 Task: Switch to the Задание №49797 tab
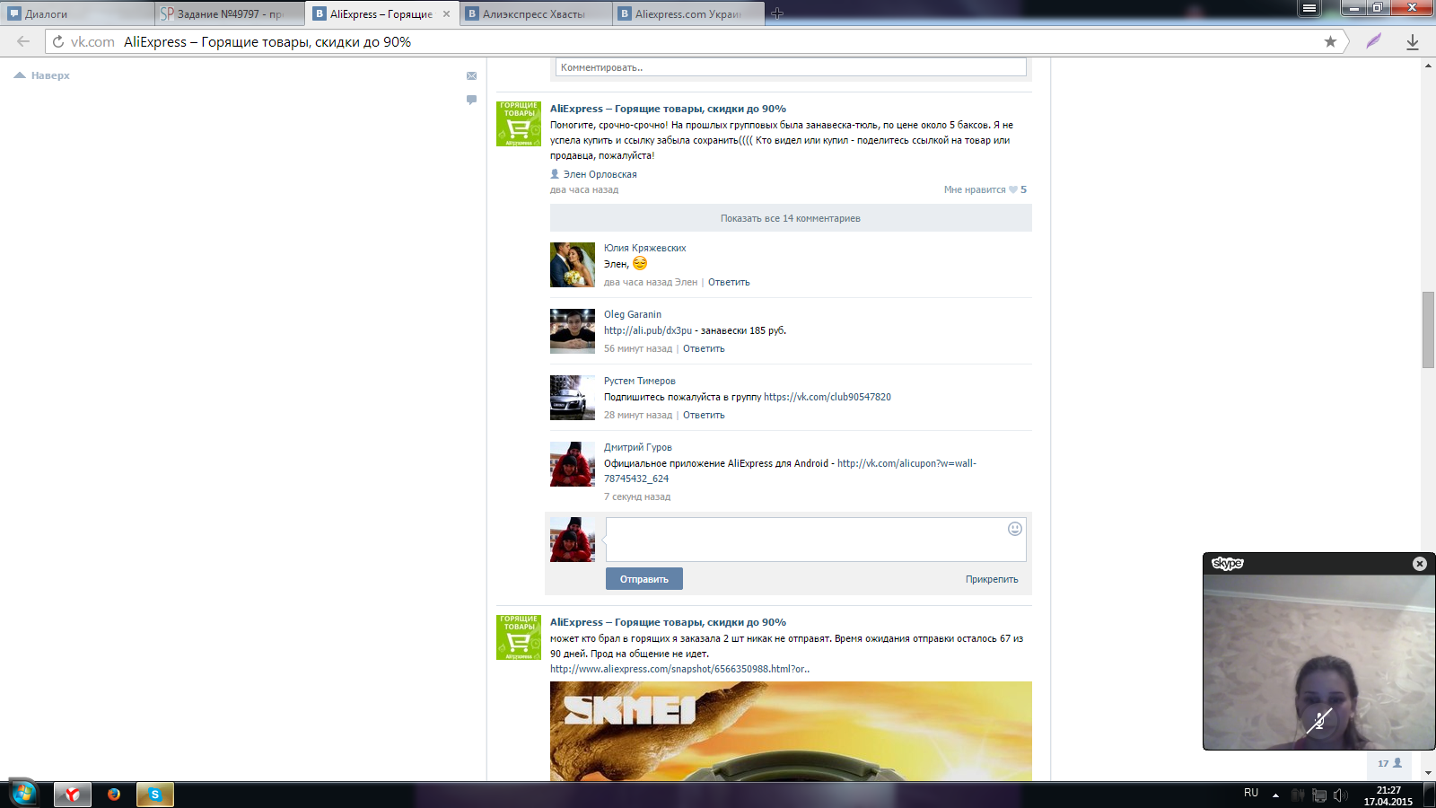[x=231, y=13]
